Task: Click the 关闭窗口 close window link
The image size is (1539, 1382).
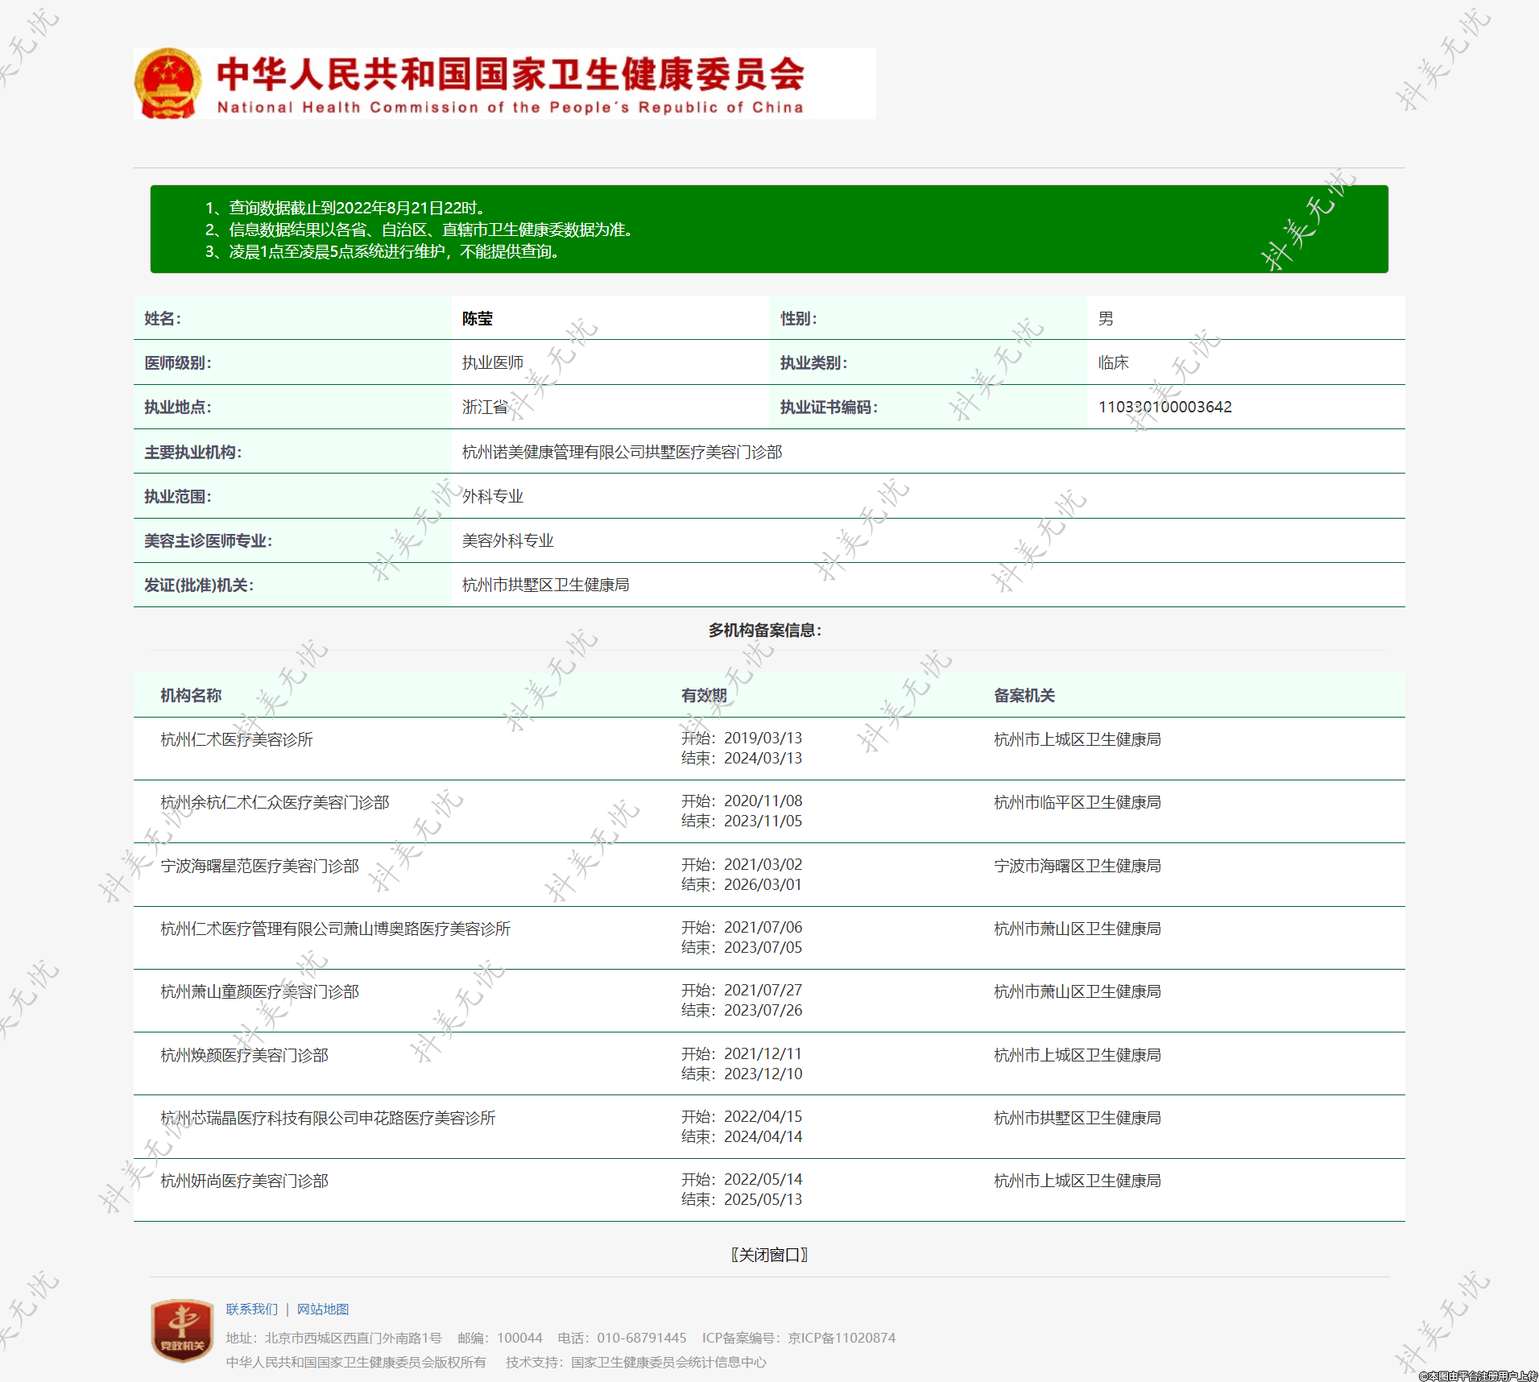Action: pos(769,1255)
